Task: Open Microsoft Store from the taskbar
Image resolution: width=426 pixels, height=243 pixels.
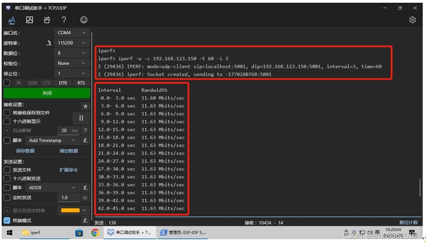Action: point(79,233)
